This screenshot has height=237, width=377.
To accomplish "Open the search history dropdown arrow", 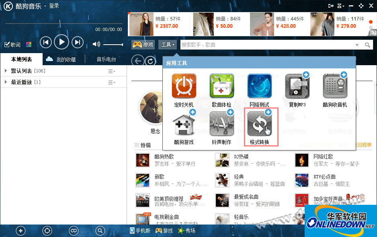I will [x=357, y=45].
